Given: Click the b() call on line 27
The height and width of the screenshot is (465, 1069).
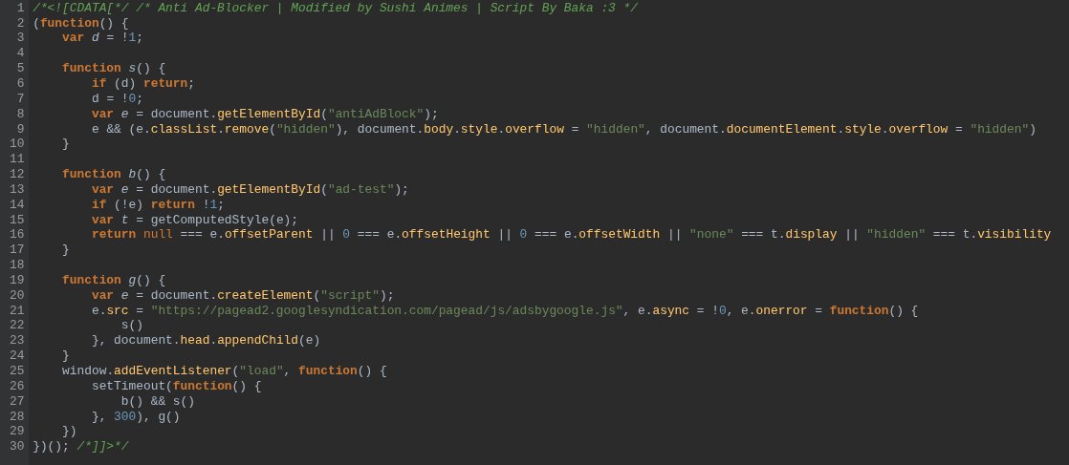Looking at the screenshot, I should coord(132,401).
